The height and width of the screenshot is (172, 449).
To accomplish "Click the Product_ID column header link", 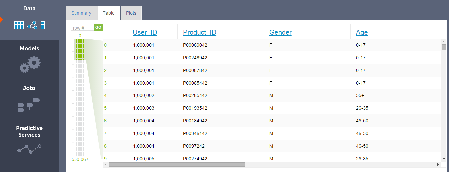I will point(200,32).
